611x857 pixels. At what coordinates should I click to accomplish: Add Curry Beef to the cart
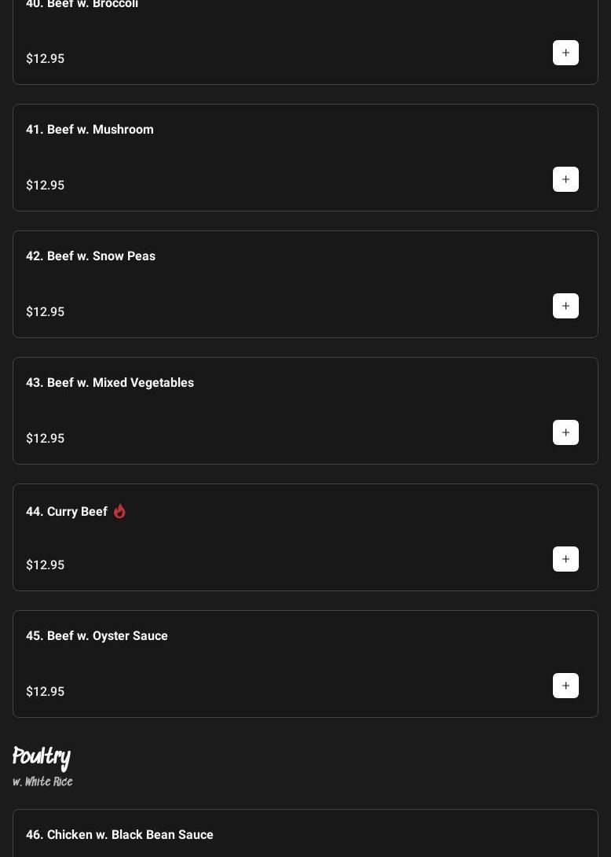[565, 559]
